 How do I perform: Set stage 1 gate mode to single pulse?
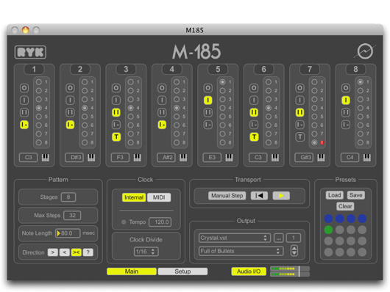(x=24, y=101)
